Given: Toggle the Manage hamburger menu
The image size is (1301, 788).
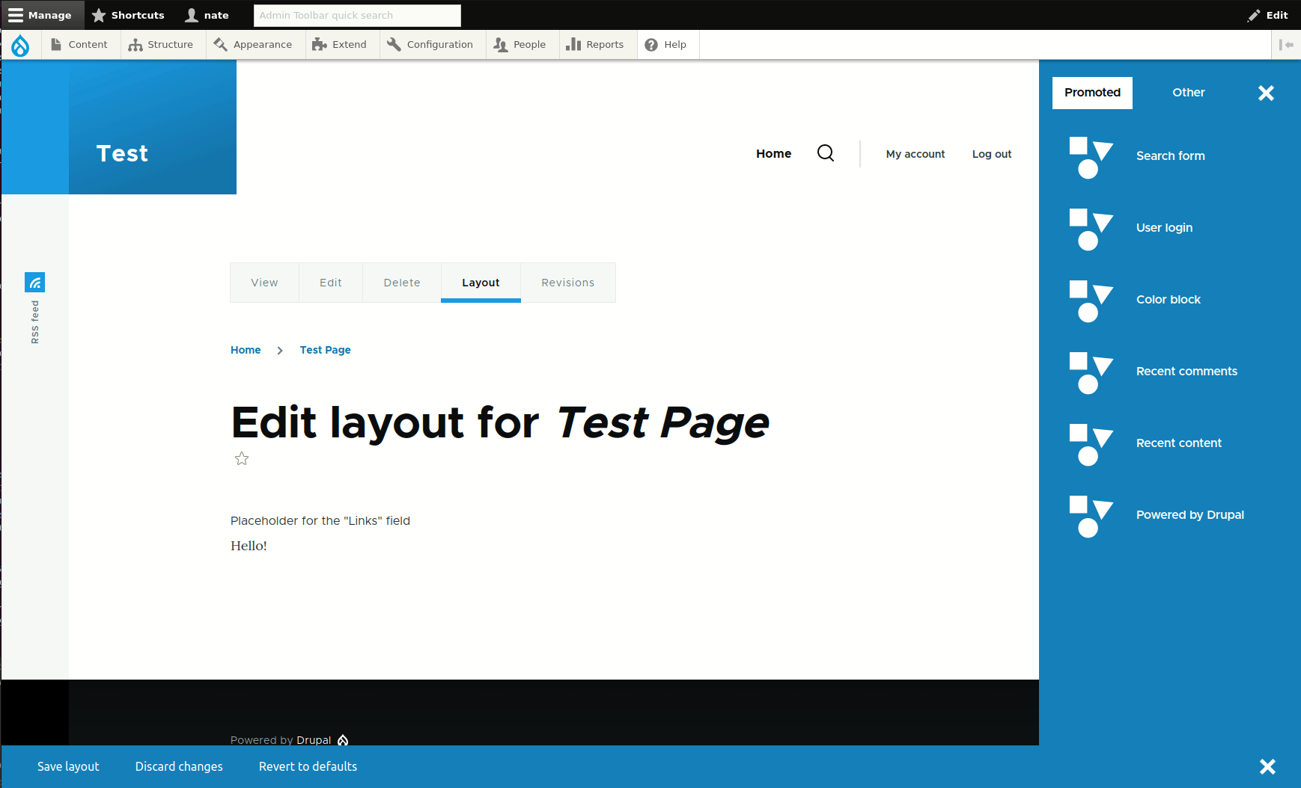Looking at the screenshot, I should tap(41, 15).
